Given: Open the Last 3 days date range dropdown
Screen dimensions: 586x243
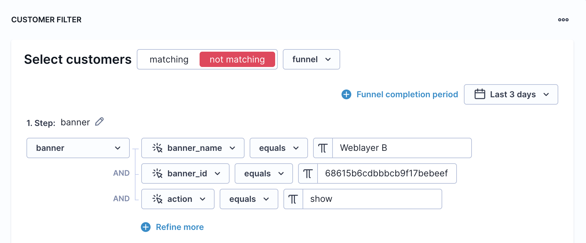Looking at the screenshot, I should pos(511,94).
